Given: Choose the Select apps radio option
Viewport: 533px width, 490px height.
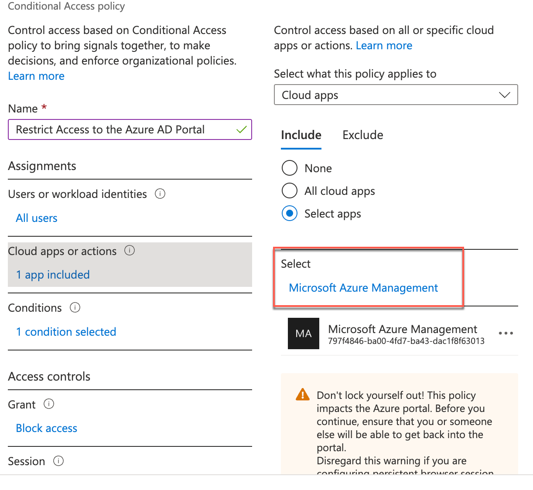Looking at the screenshot, I should [290, 213].
